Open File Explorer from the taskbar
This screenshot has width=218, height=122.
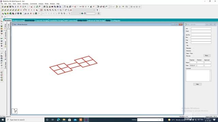(x=64, y=120)
